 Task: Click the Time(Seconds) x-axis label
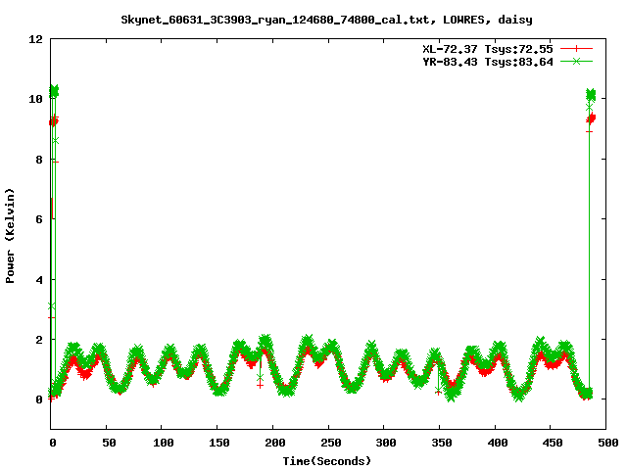click(x=326, y=461)
